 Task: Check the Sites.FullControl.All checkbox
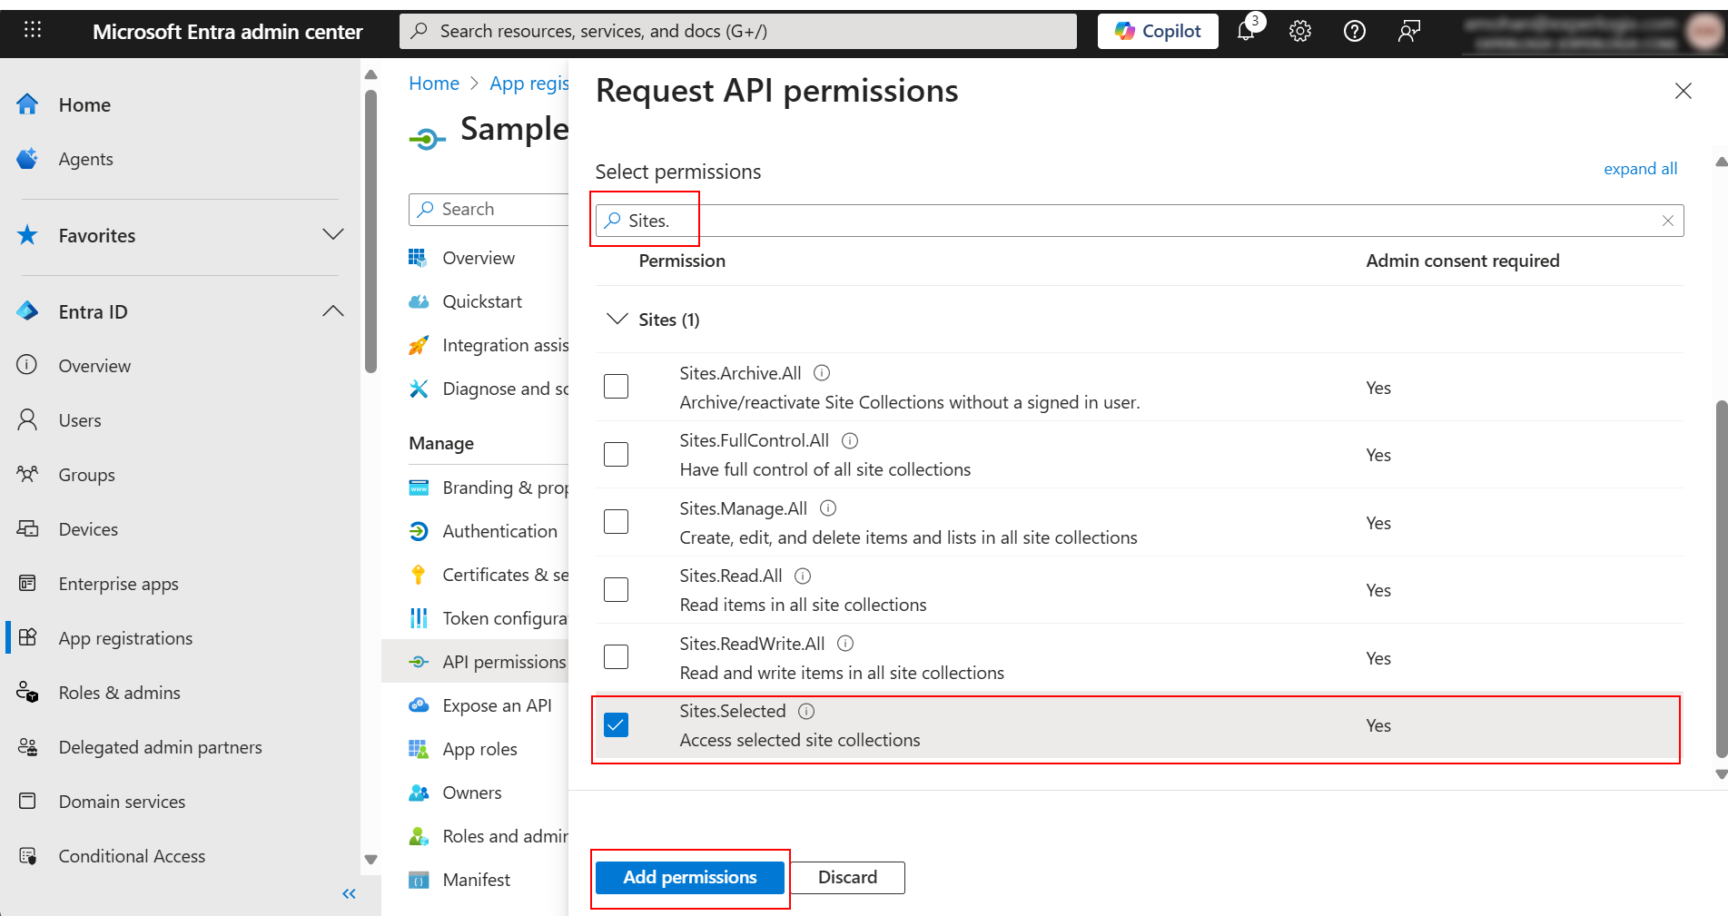(x=616, y=454)
